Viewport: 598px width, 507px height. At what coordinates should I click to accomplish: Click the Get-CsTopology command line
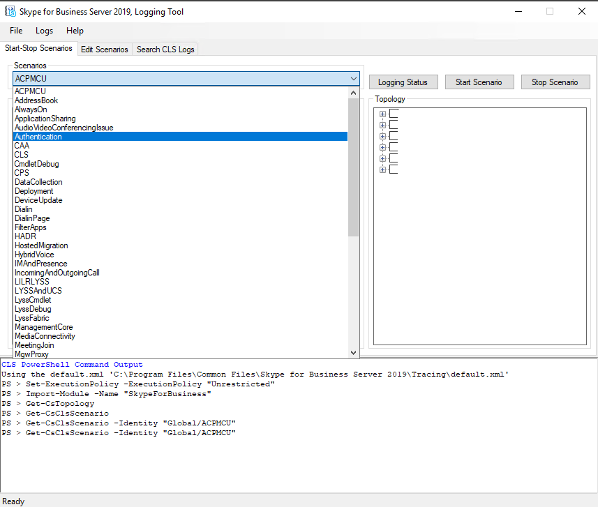point(47,404)
